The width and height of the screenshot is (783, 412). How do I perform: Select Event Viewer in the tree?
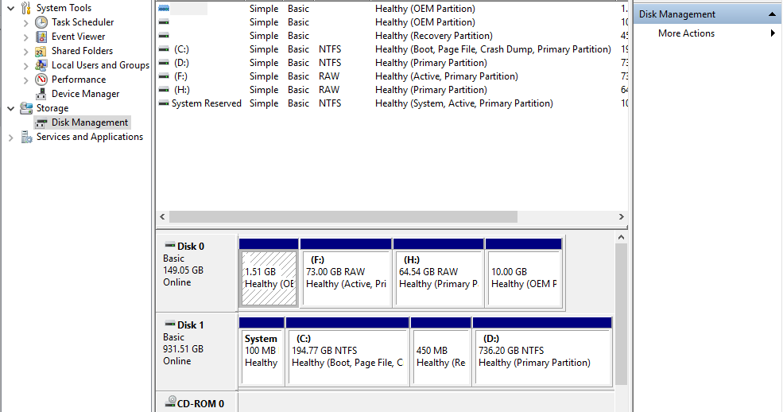(79, 37)
